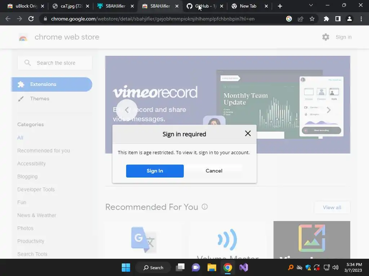This screenshot has width=369, height=276.
Task: Choose the All category
Action: coord(20,138)
